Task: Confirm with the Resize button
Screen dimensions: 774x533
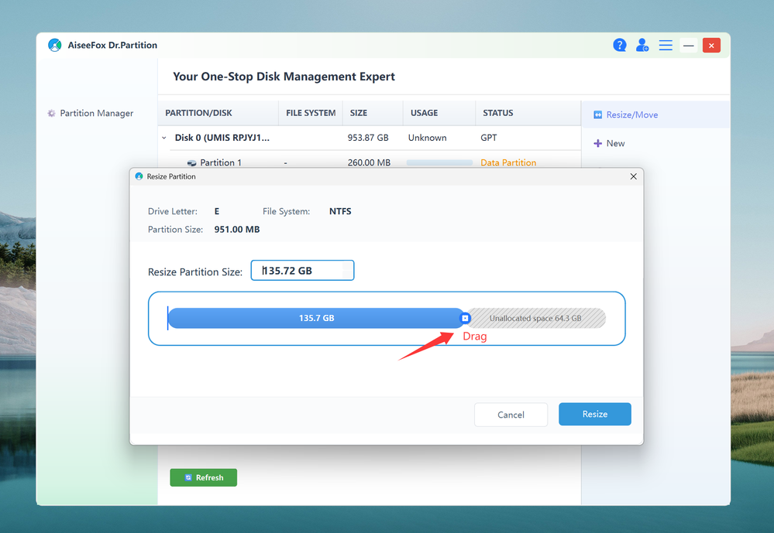Action: click(x=595, y=414)
